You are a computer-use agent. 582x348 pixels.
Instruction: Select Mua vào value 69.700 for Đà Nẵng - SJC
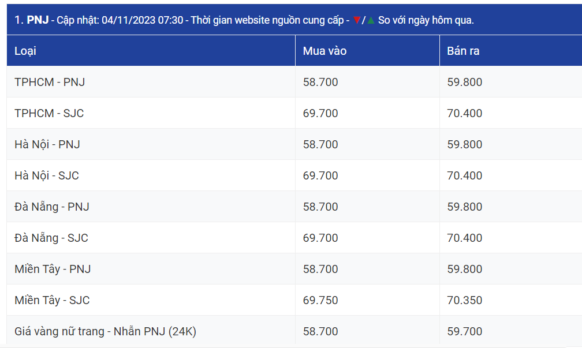click(x=320, y=238)
